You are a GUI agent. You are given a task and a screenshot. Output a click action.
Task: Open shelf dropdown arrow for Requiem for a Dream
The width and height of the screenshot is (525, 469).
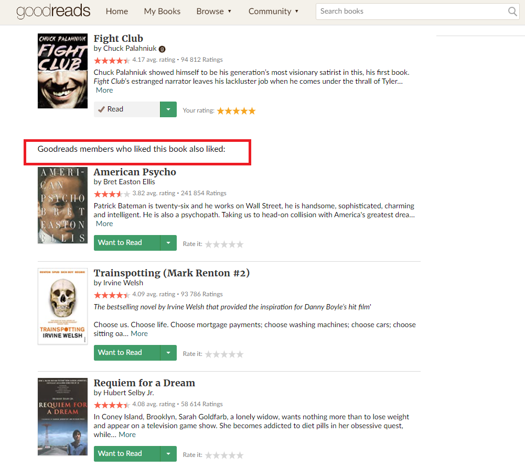168,454
